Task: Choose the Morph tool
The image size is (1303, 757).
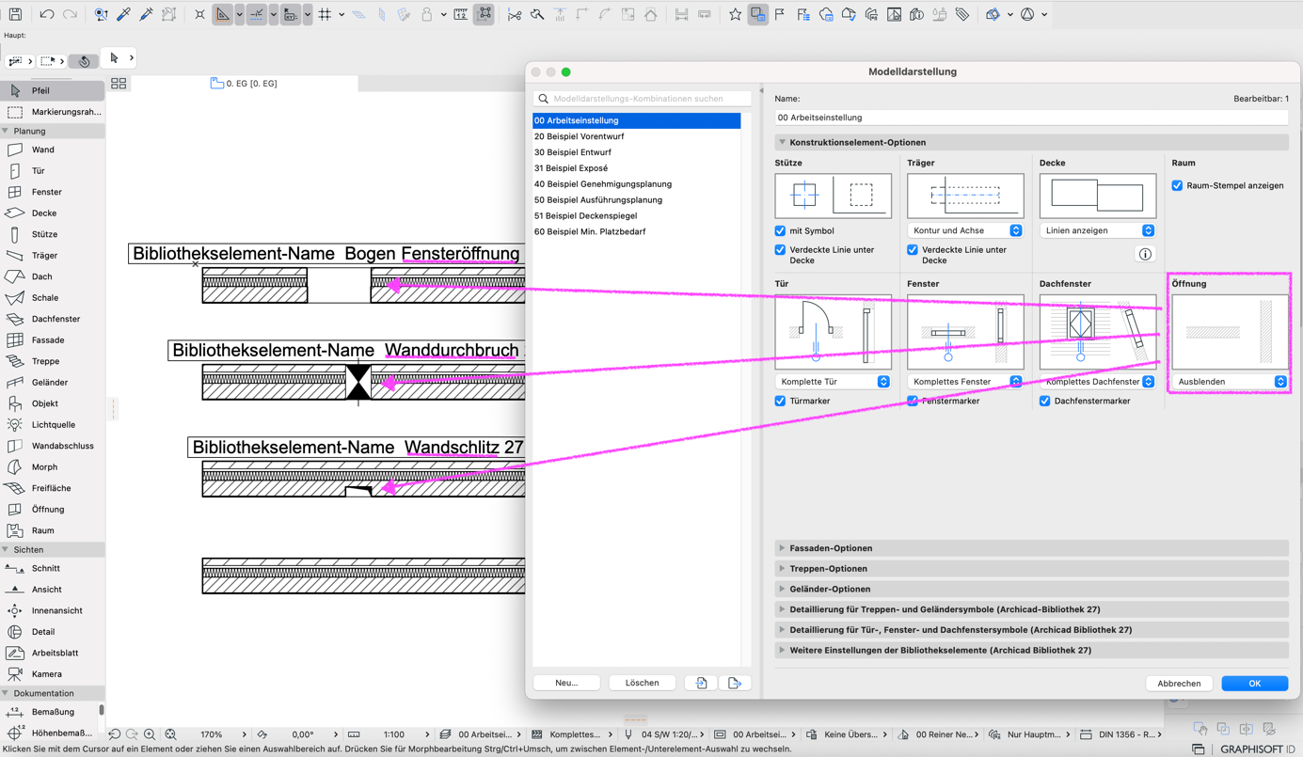Action: click(x=44, y=467)
